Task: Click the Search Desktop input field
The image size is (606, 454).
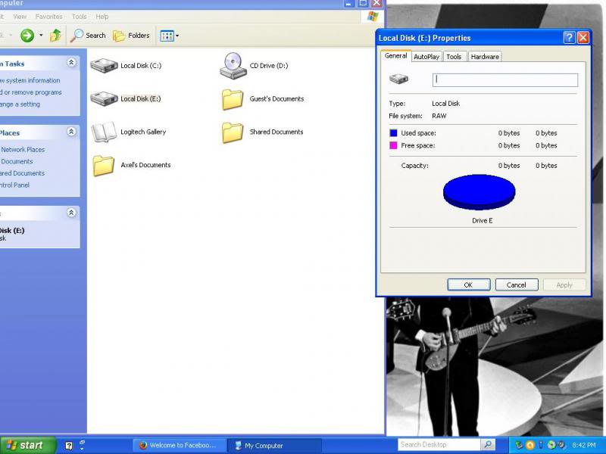Action: [439, 445]
